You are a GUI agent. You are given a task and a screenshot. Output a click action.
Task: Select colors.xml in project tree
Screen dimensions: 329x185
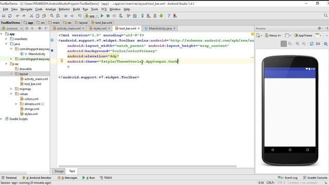click(x=29, y=99)
